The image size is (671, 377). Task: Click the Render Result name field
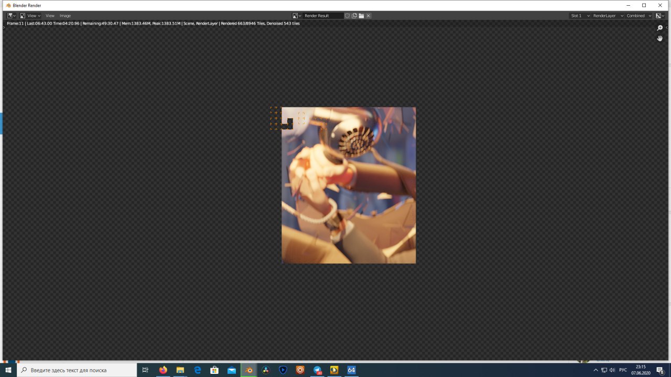pyautogui.click(x=323, y=16)
